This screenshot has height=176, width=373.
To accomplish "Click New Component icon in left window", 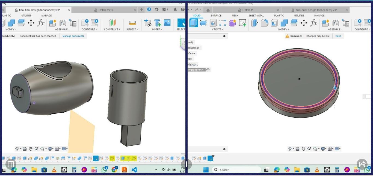I will pos(53,23).
